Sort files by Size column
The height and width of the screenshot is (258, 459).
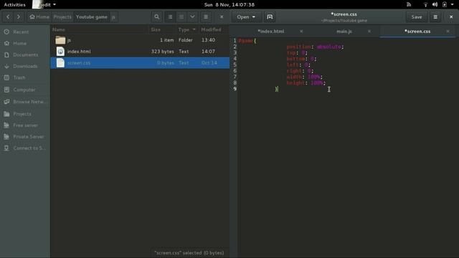pos(162,29)
